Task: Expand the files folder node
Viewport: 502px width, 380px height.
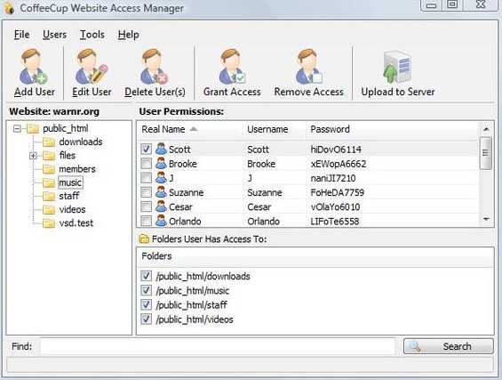Action: 33,156
